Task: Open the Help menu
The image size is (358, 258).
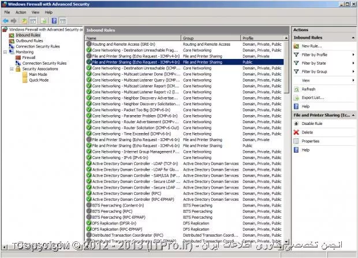Action: tap(49, 12)
